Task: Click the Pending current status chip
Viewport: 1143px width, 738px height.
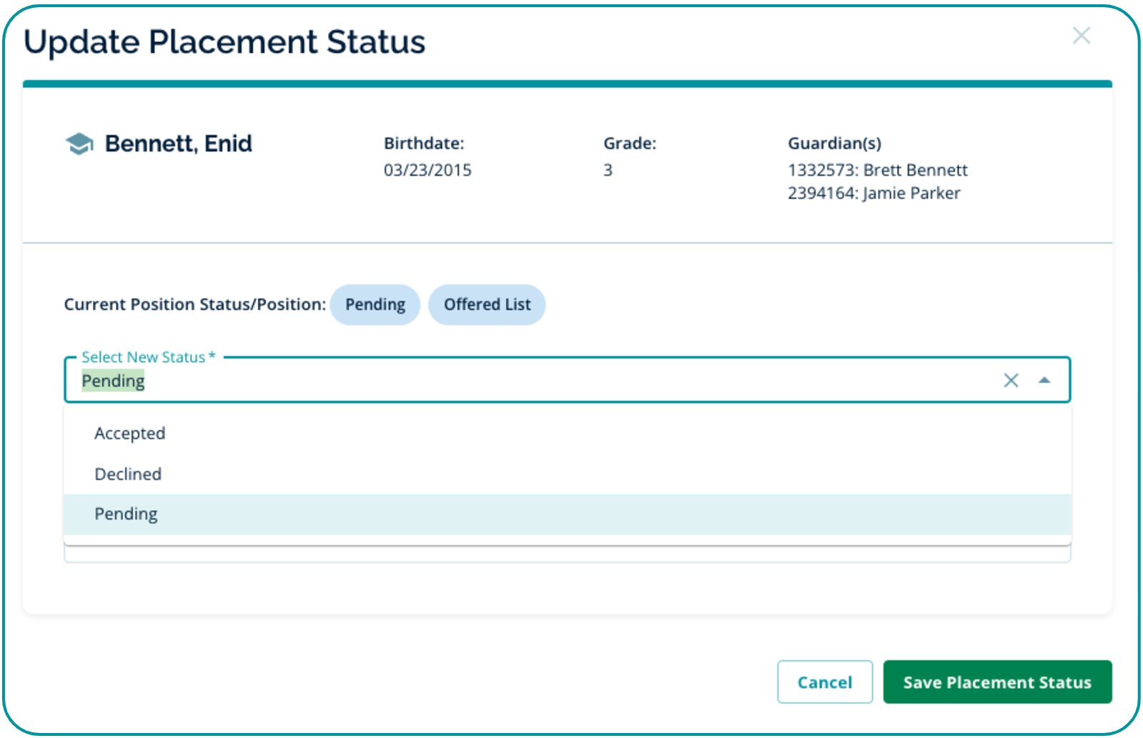Action: tap(375, 305)
